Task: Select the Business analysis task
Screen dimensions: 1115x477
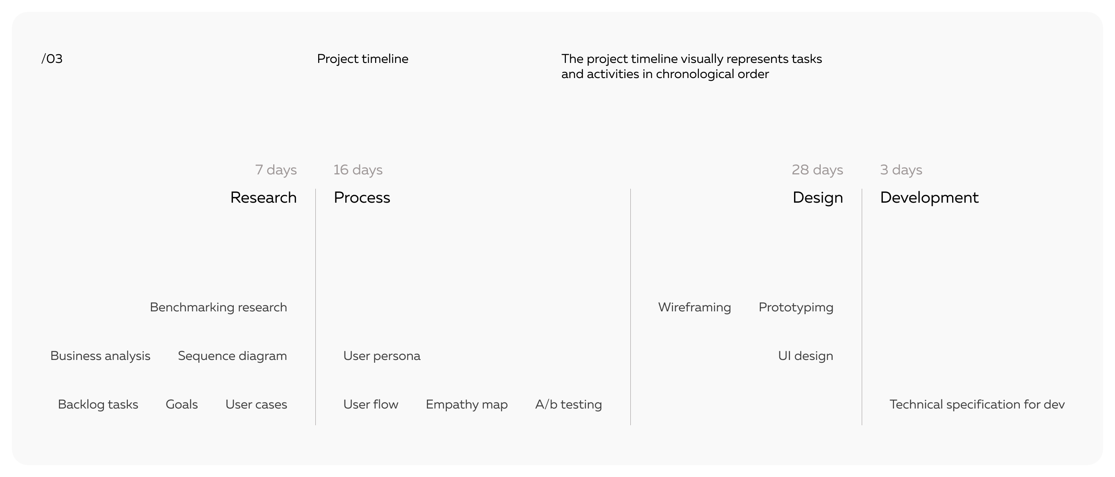Action: point(100,356)
